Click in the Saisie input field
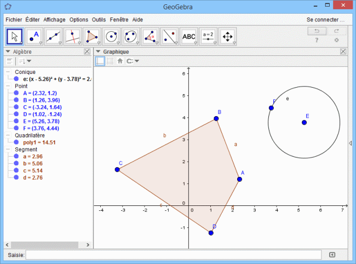 [x=175, y=255]
